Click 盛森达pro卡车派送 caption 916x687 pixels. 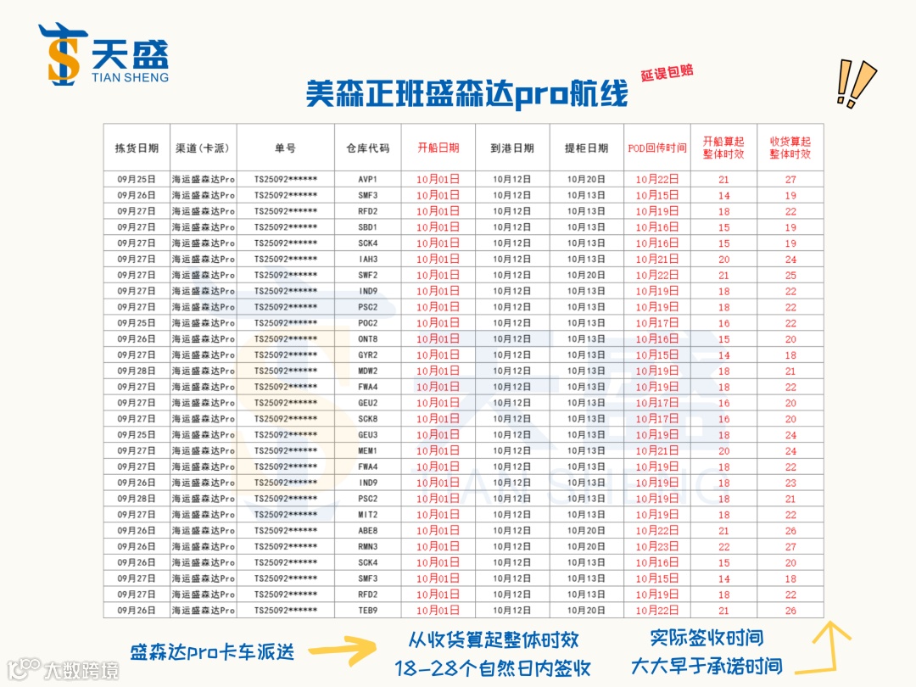(x=212, y=652)
